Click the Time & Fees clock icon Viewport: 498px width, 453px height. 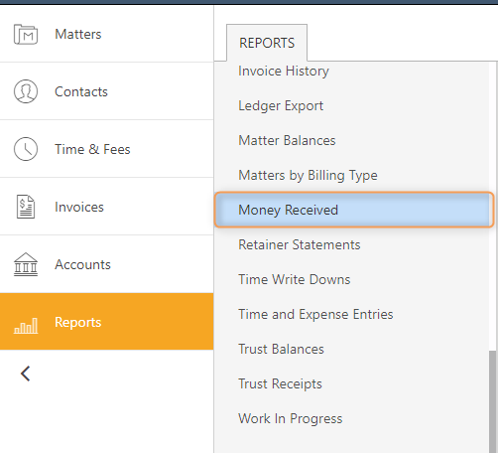(x=26, y=149)
